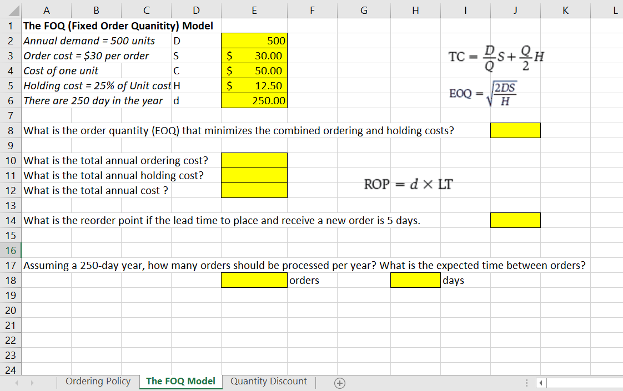The image size is (623, 391).
Task: Click the 'days' label cell
Action: pyautogui.click(x=453, y=280)
